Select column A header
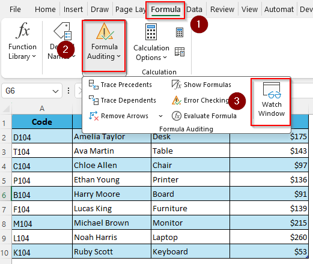Viewport: 313px width, 264px height. point(42,109)
